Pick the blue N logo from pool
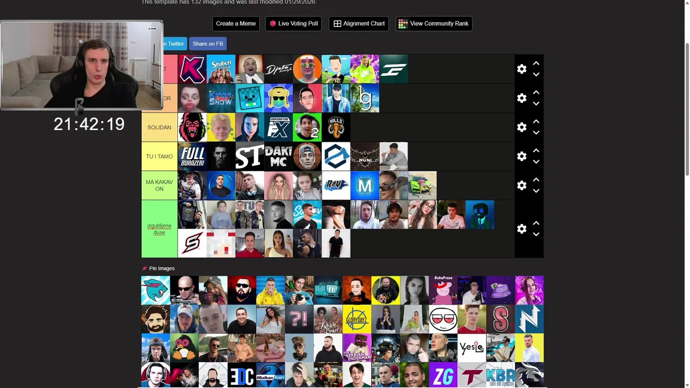690x388 pixels. point(529,319)
